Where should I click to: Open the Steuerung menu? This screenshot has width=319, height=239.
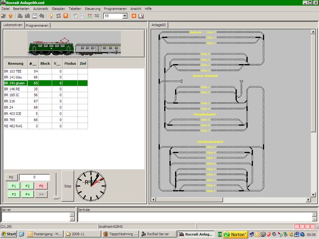(93, 9)
